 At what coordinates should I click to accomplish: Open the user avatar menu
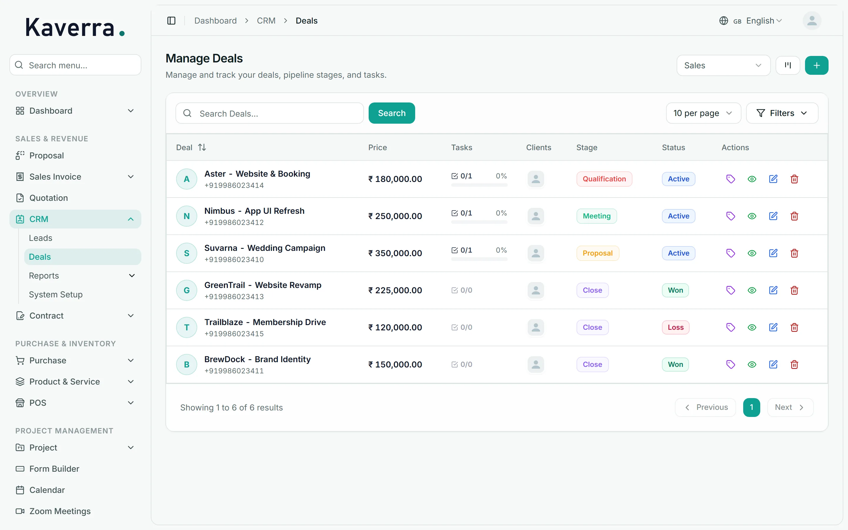(x=812, y=21)
